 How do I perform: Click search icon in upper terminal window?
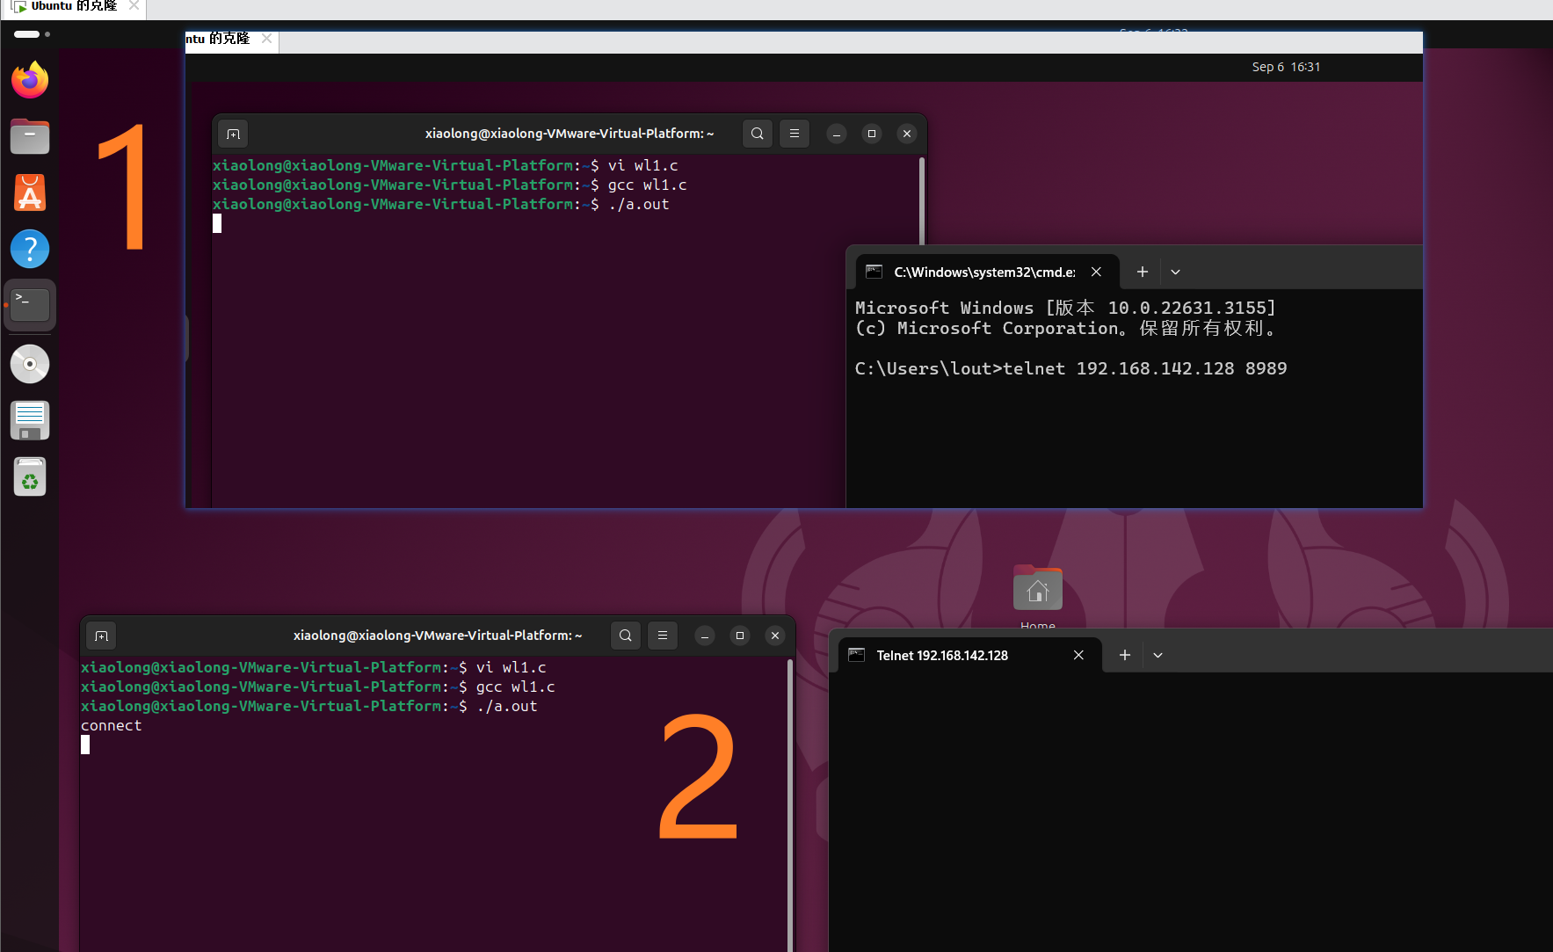pos(758,134)
